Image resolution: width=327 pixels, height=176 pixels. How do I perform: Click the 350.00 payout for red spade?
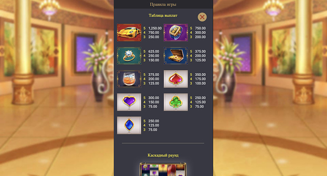pos(200,75)
